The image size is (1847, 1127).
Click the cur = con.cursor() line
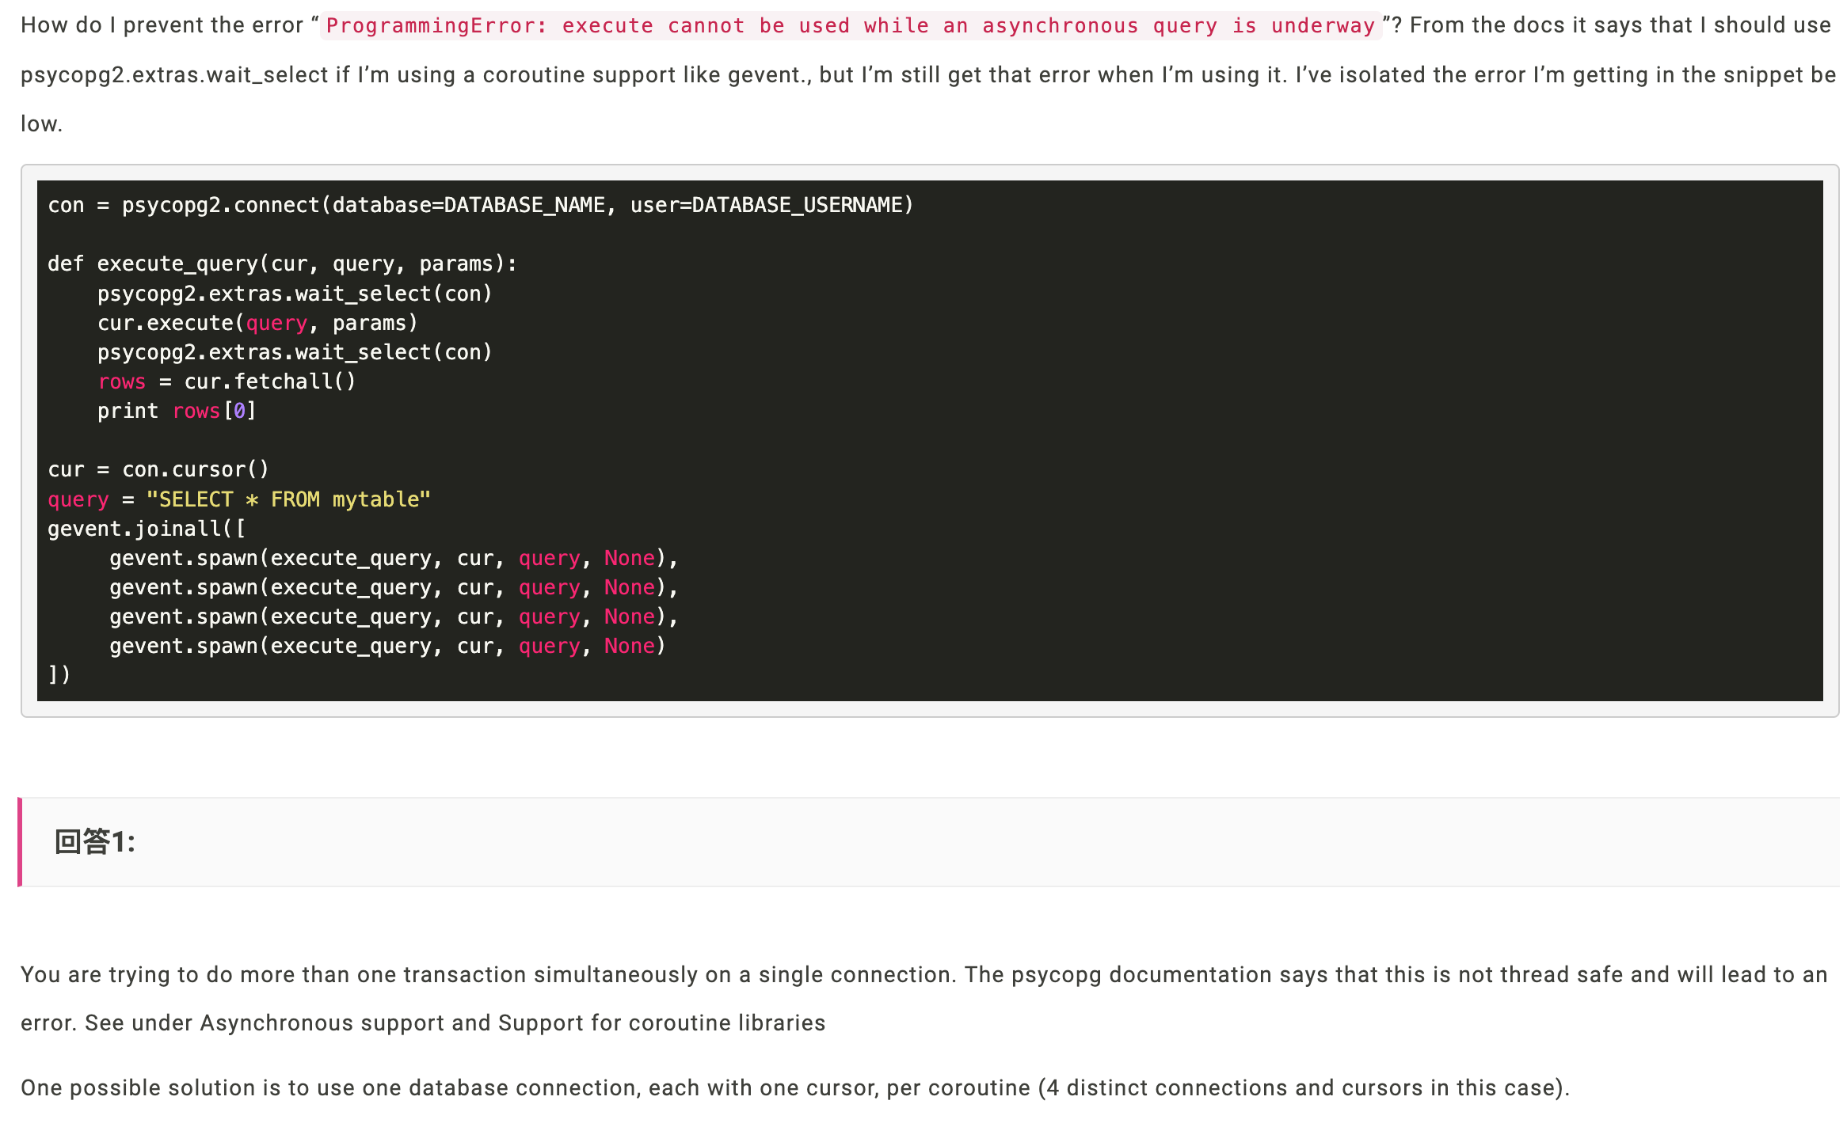coord(158,470)
